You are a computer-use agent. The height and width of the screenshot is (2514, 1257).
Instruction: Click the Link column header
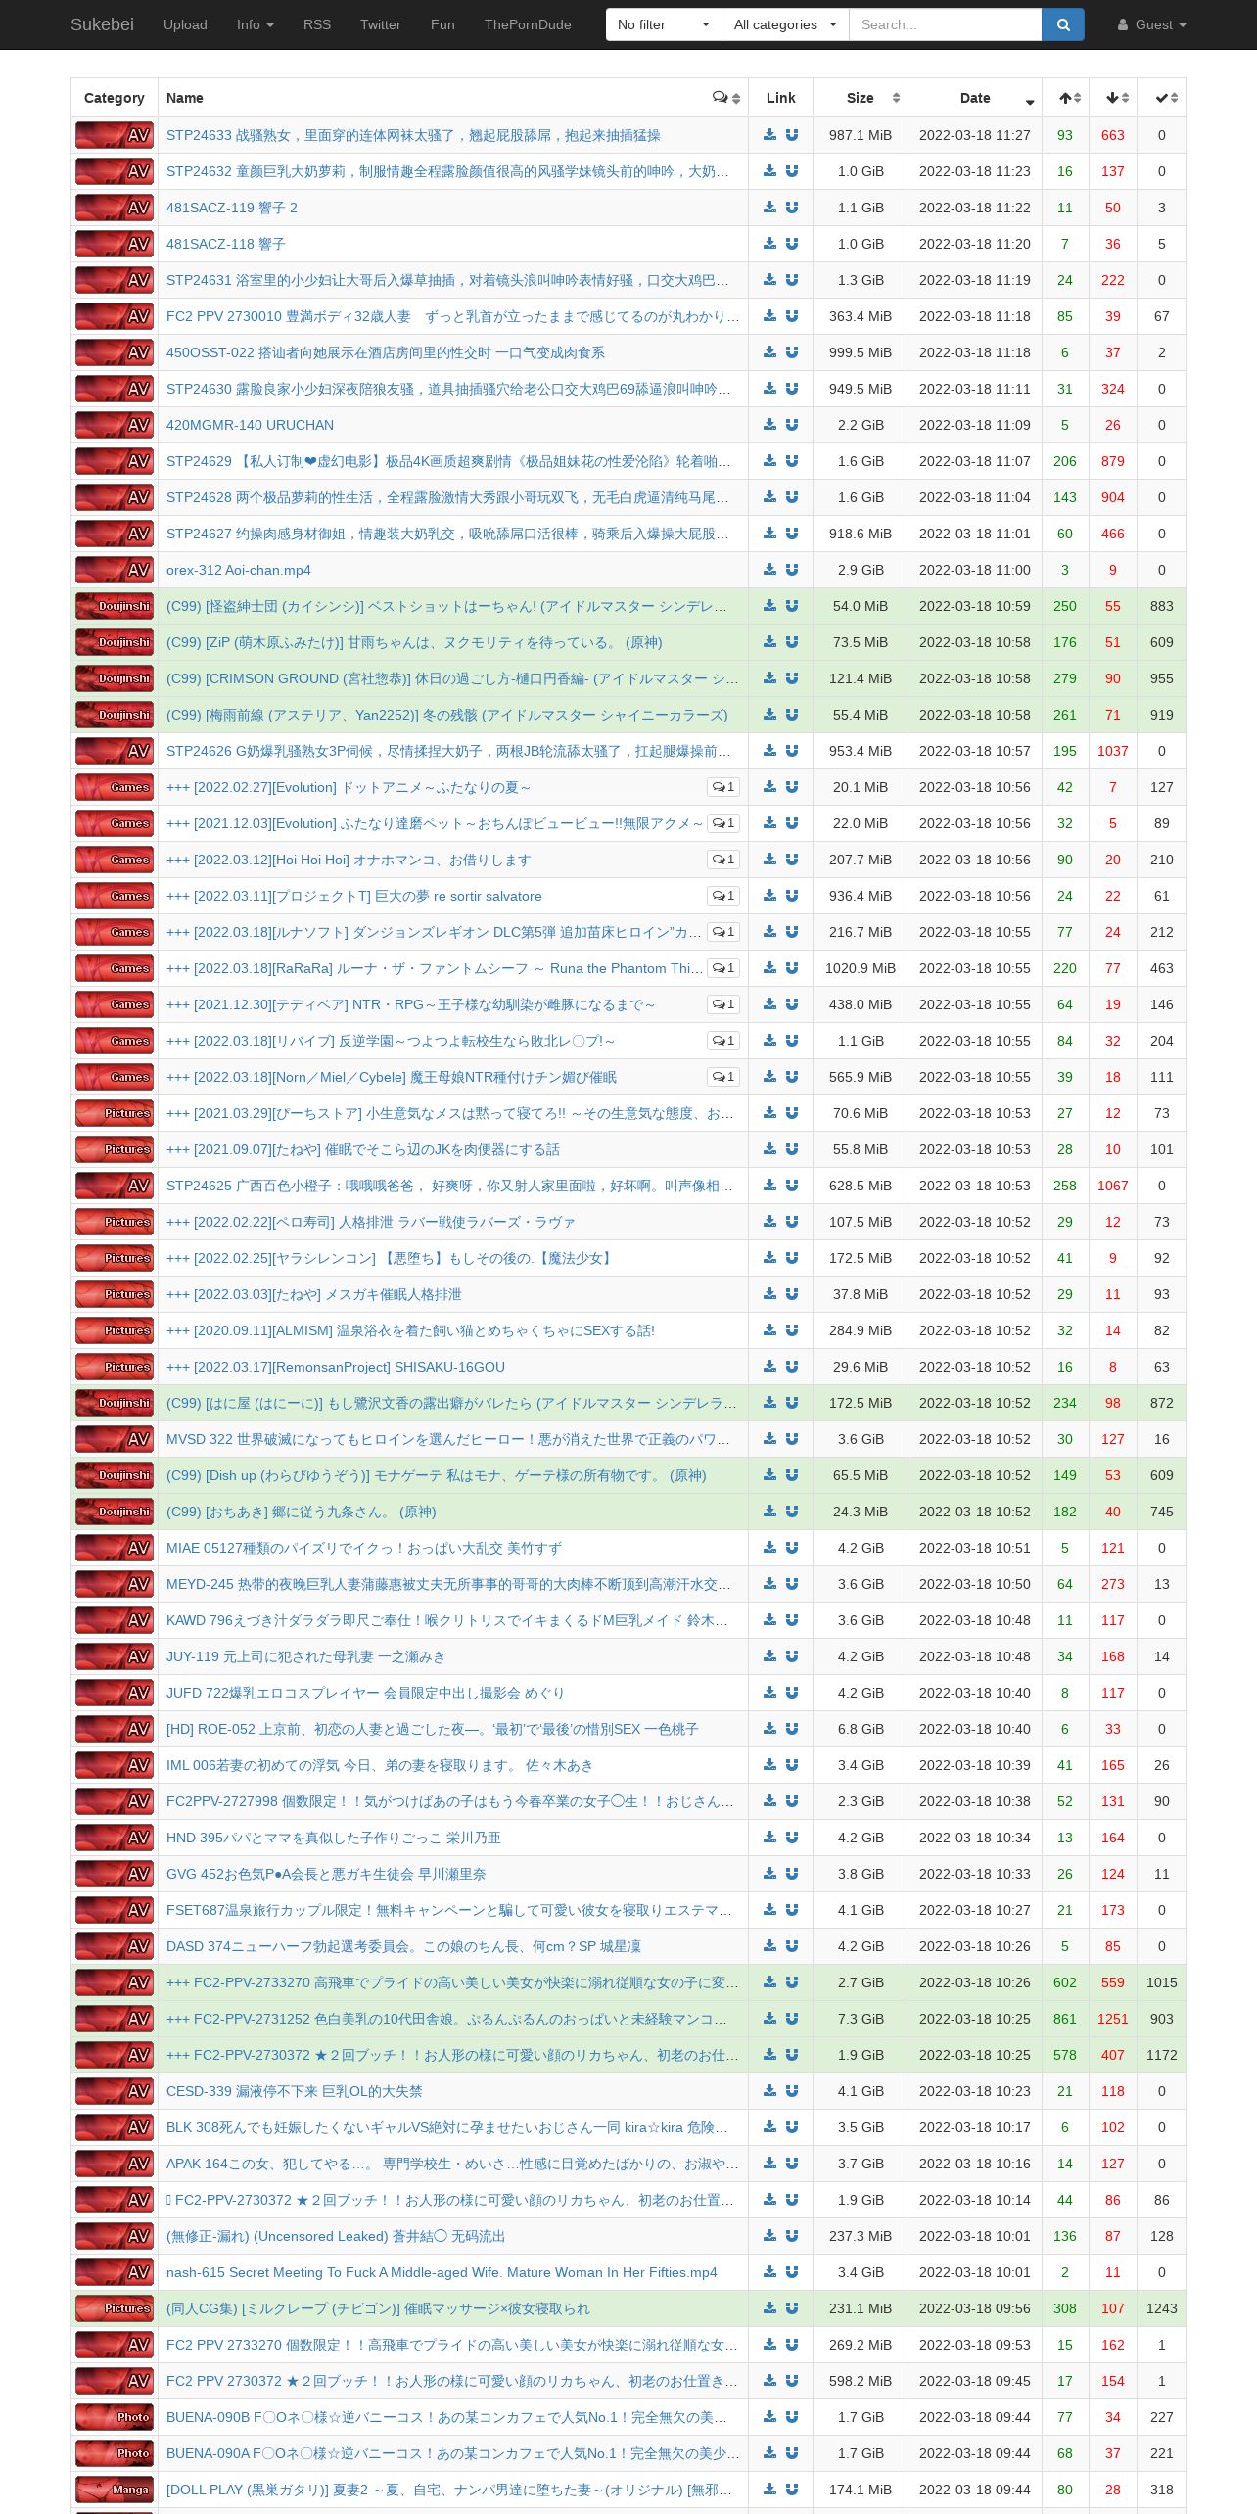[x=780, y=98]
